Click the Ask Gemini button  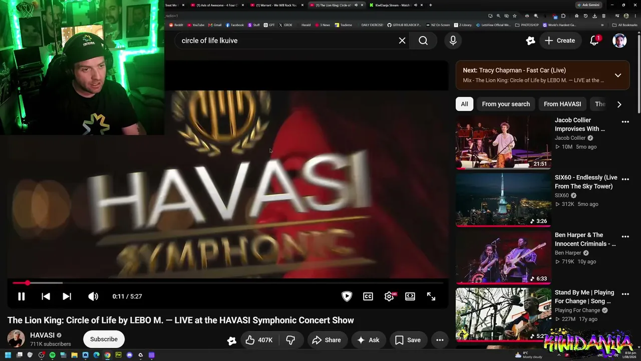click(588, 5)
